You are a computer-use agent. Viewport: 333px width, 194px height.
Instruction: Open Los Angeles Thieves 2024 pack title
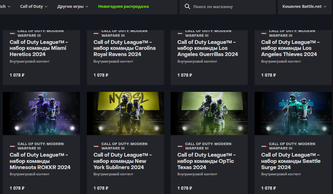pyautogui.click(x=290, y=48)
